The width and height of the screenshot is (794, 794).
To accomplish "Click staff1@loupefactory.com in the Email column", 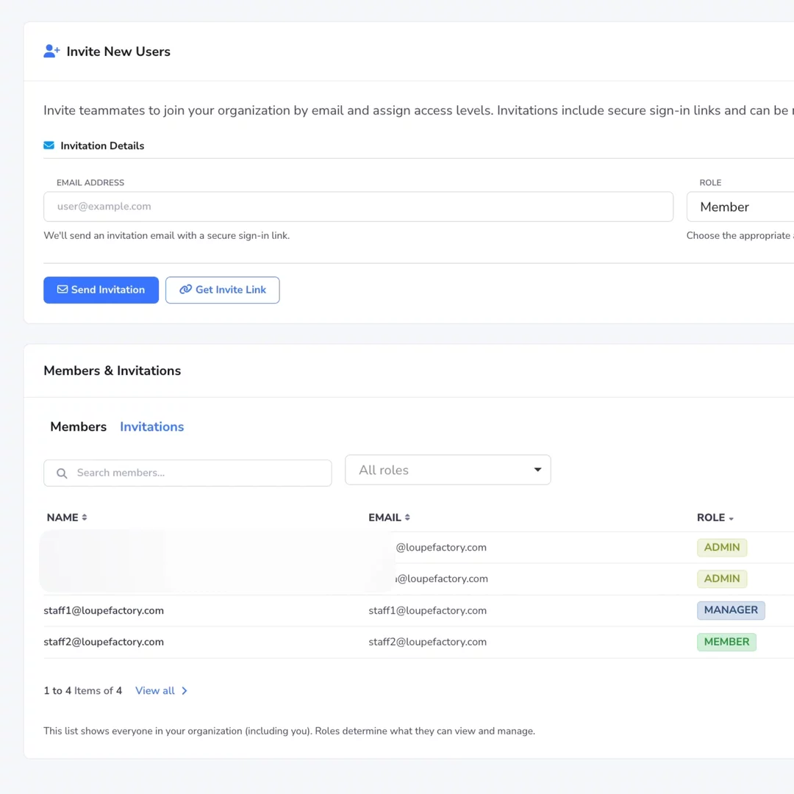I will (427, 611).
